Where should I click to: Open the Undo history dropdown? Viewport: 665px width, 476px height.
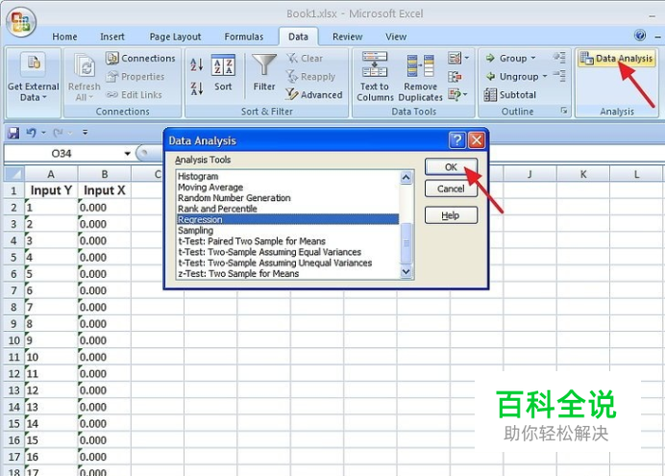tap(43, 134)
